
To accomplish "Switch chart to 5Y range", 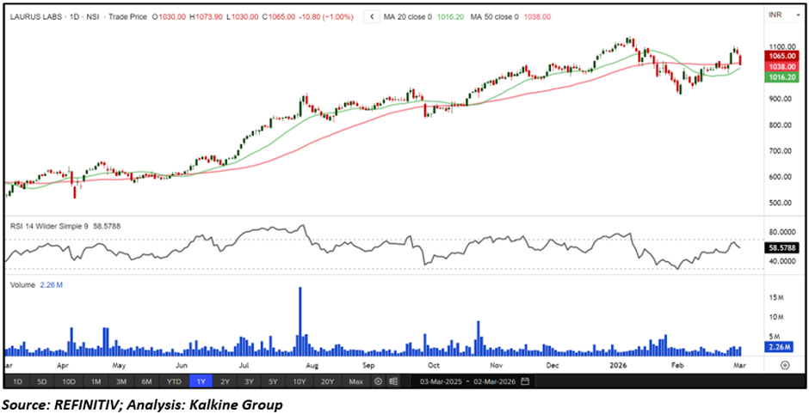I will pyautogui.click(x=273, y=381).
